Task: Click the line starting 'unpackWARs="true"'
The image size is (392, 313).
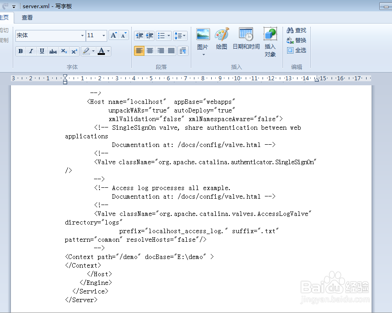Action: (172, 110)
